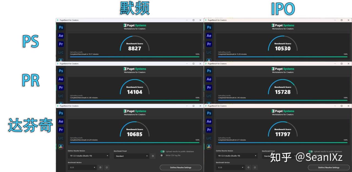Refresh benchmark versions in 10685 window
The height and width of the screenshot is (172, 352).
pos(107,167)
